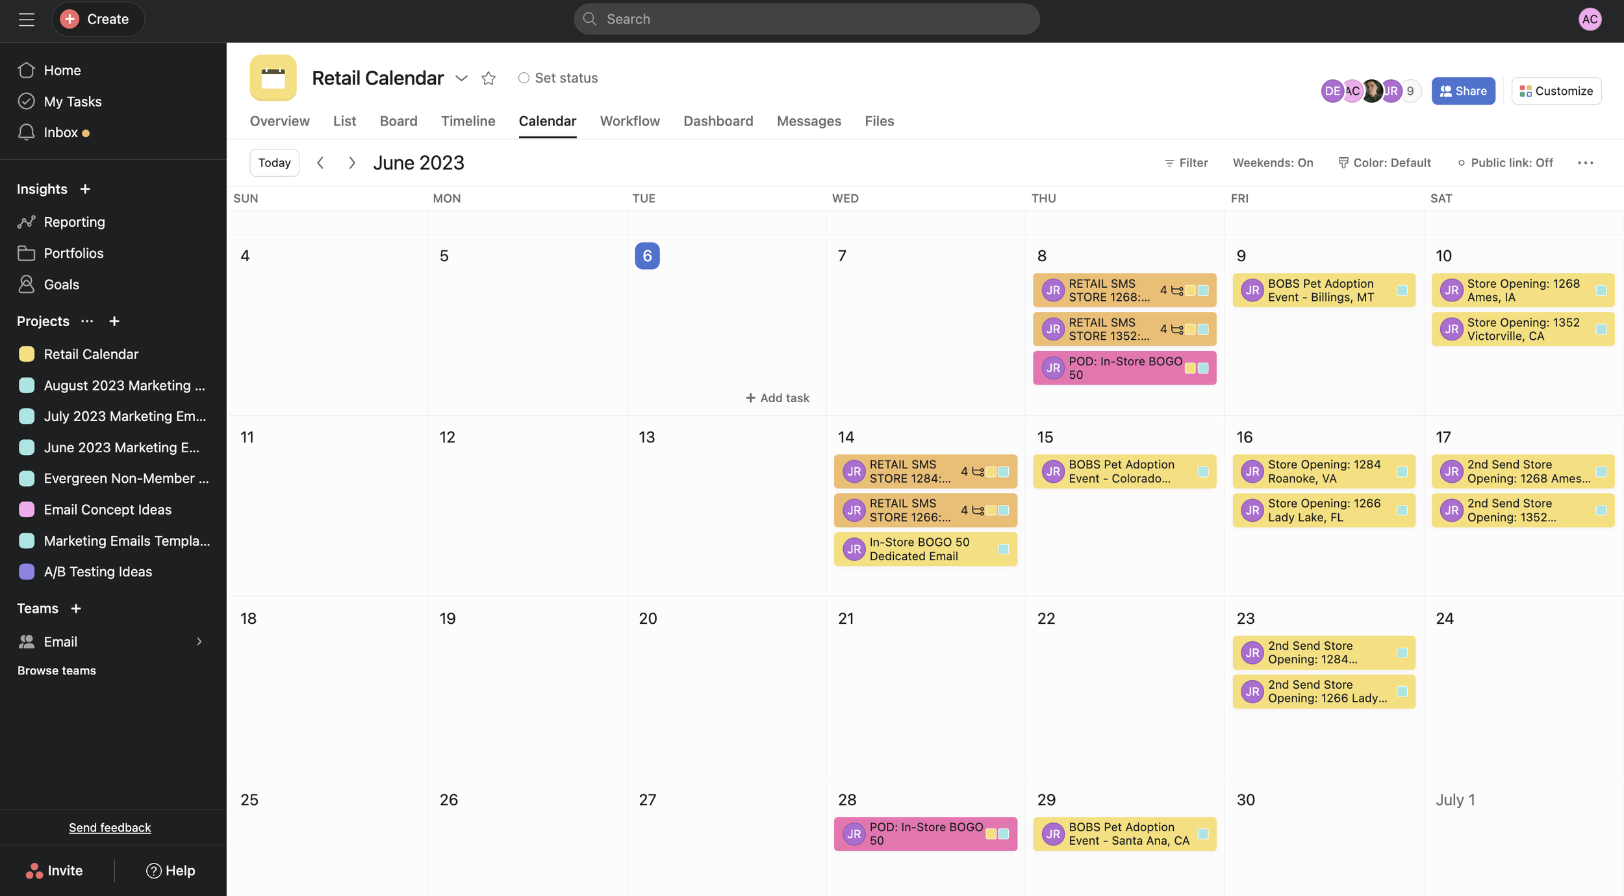Viewport: 1624px width, 896px height.
Task: Toggle Public link: Off
Action: (x=1505, y=163)
